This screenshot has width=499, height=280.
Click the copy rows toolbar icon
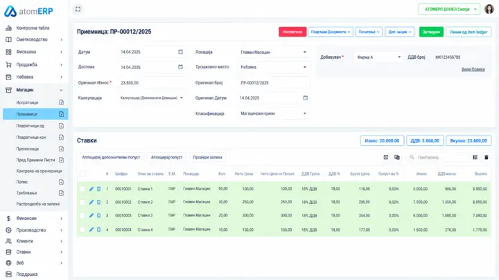pyautogui.click(x=397, y=157)
